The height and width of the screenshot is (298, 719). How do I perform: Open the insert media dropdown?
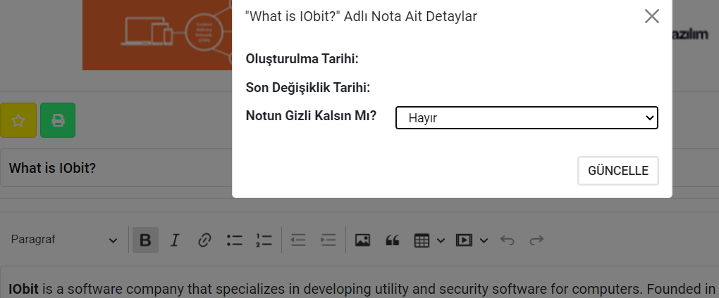point(471,240)
